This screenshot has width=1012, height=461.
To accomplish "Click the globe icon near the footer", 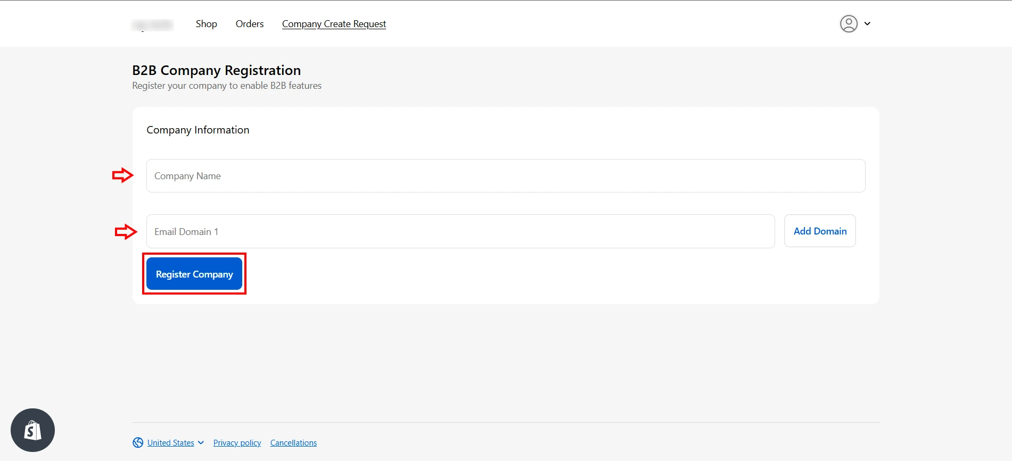I will point(137,442).
